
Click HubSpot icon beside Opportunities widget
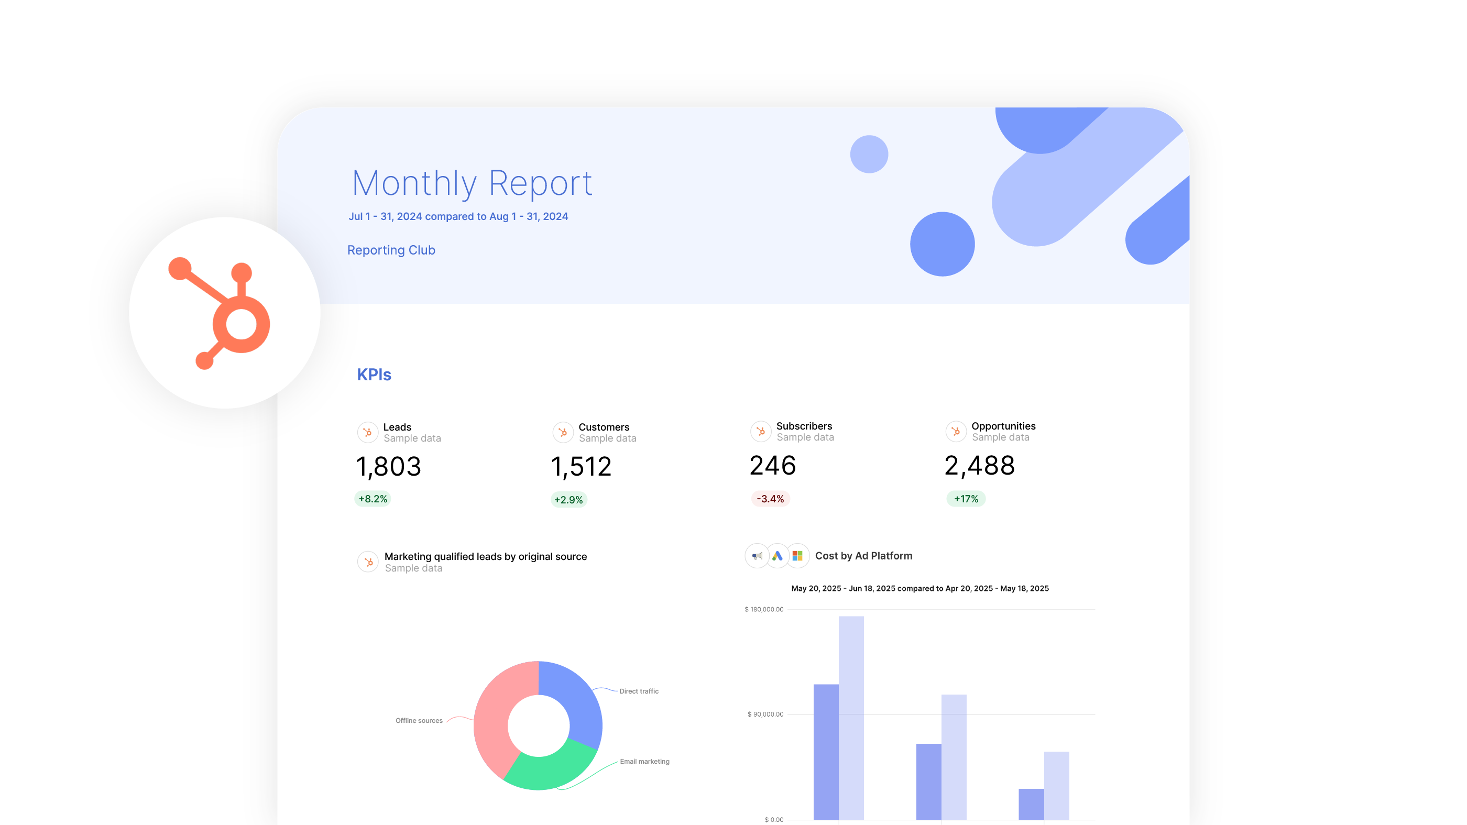click(x=956, y=432)
